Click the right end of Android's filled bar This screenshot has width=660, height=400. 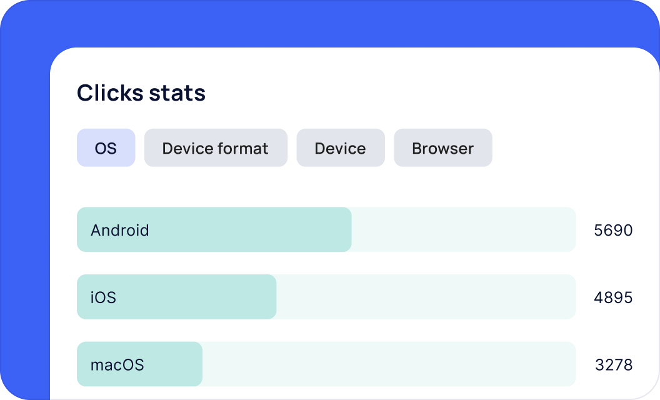tap(346, 230)
